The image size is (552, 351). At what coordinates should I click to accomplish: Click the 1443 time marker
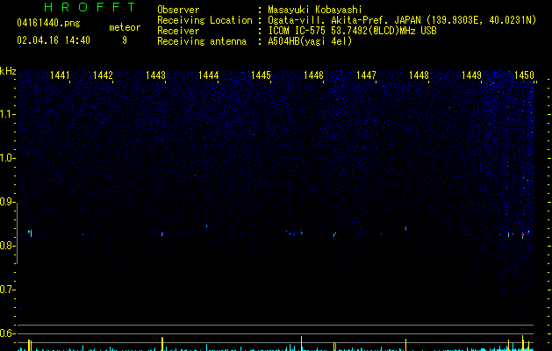tap(155, 75)
